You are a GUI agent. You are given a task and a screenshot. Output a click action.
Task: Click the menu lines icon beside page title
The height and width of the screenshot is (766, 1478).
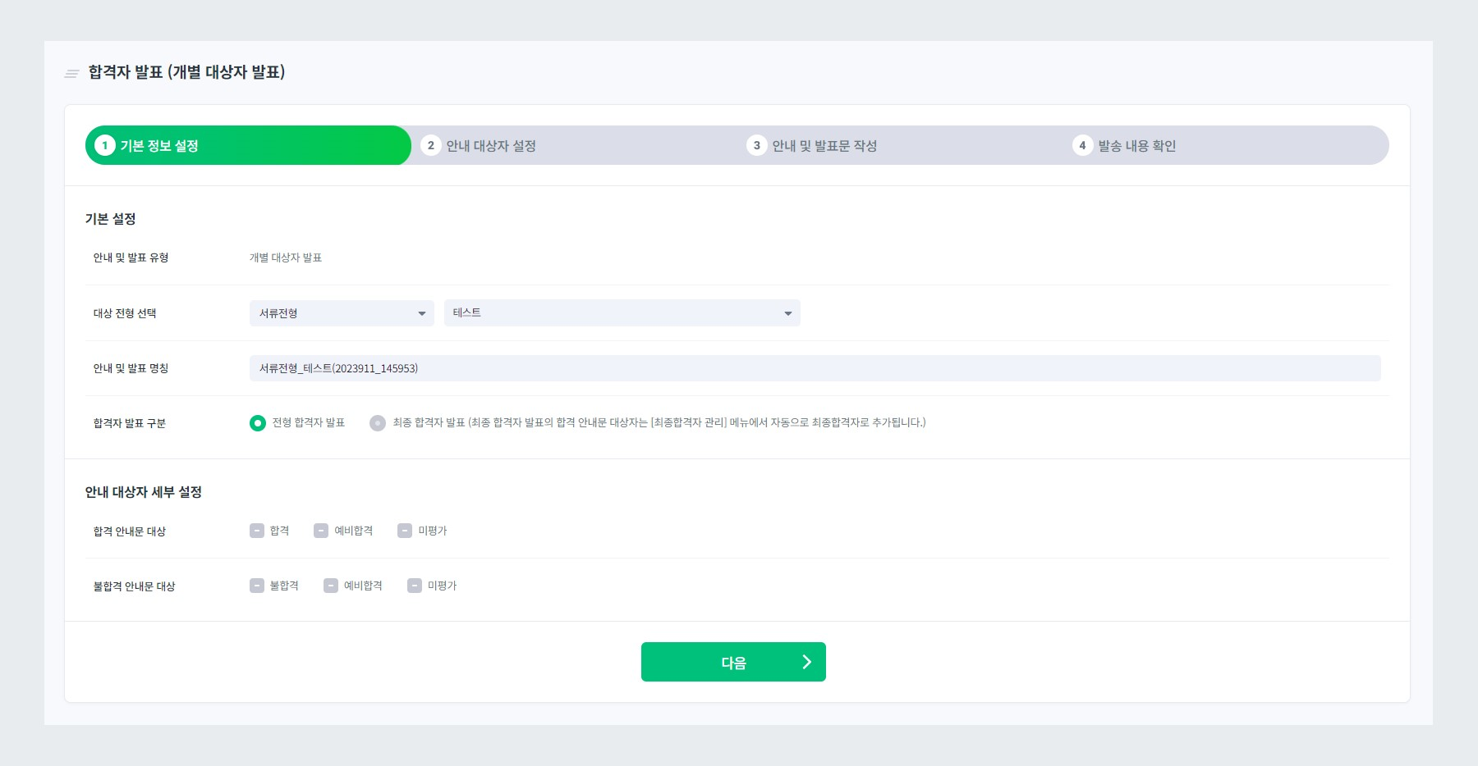[71, 74]
